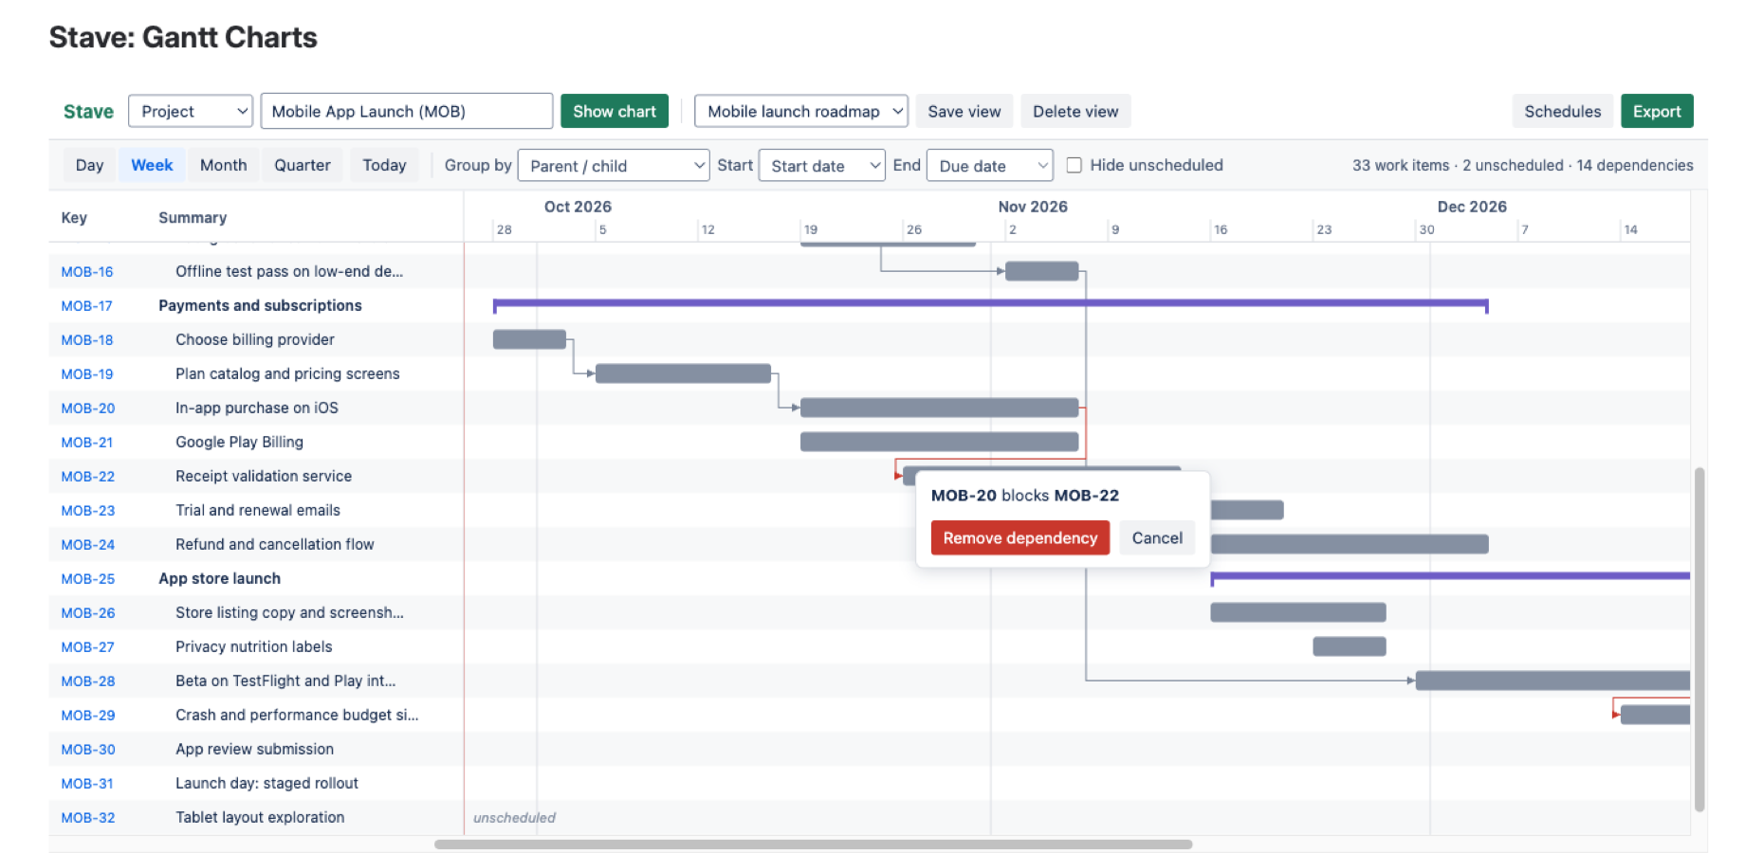
Task: Click the Payments and subscriptions summary bar
Action: (x=990, y=304)
